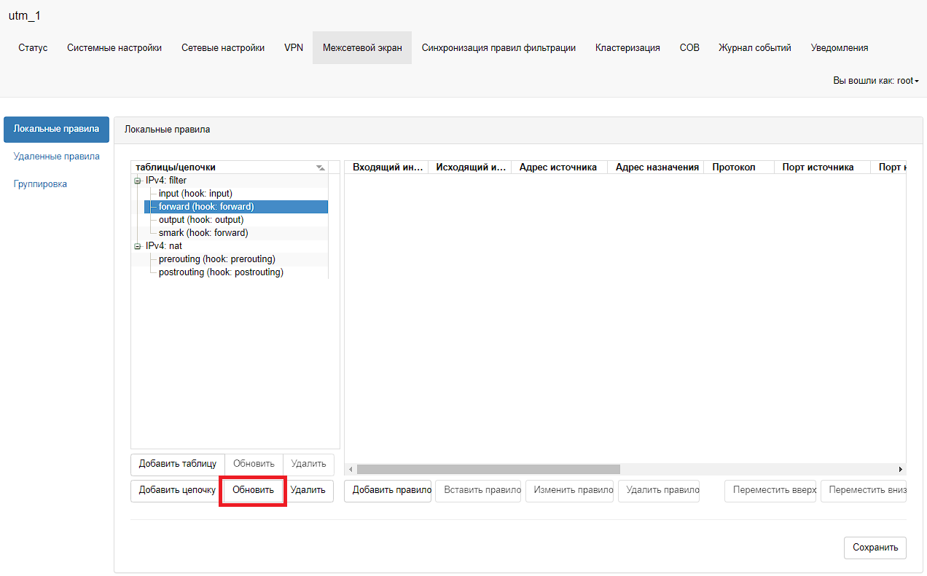
Task: Collapse the IPv4: nat tree node
Action: point(137,246)
